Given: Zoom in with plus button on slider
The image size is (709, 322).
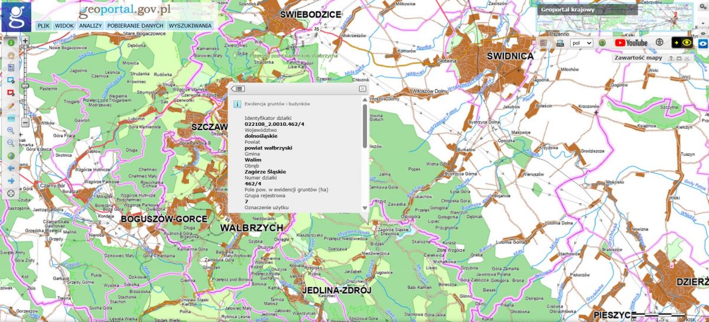Looking at the screenshot, I should (x=25, y=41).
